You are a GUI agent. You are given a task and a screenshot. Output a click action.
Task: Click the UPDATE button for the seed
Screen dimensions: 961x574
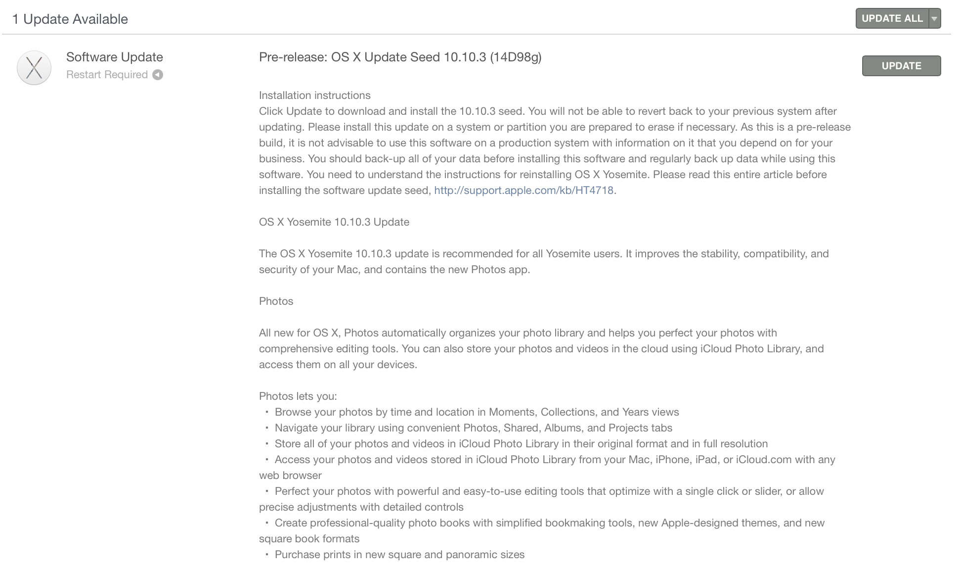pos(901,66)
